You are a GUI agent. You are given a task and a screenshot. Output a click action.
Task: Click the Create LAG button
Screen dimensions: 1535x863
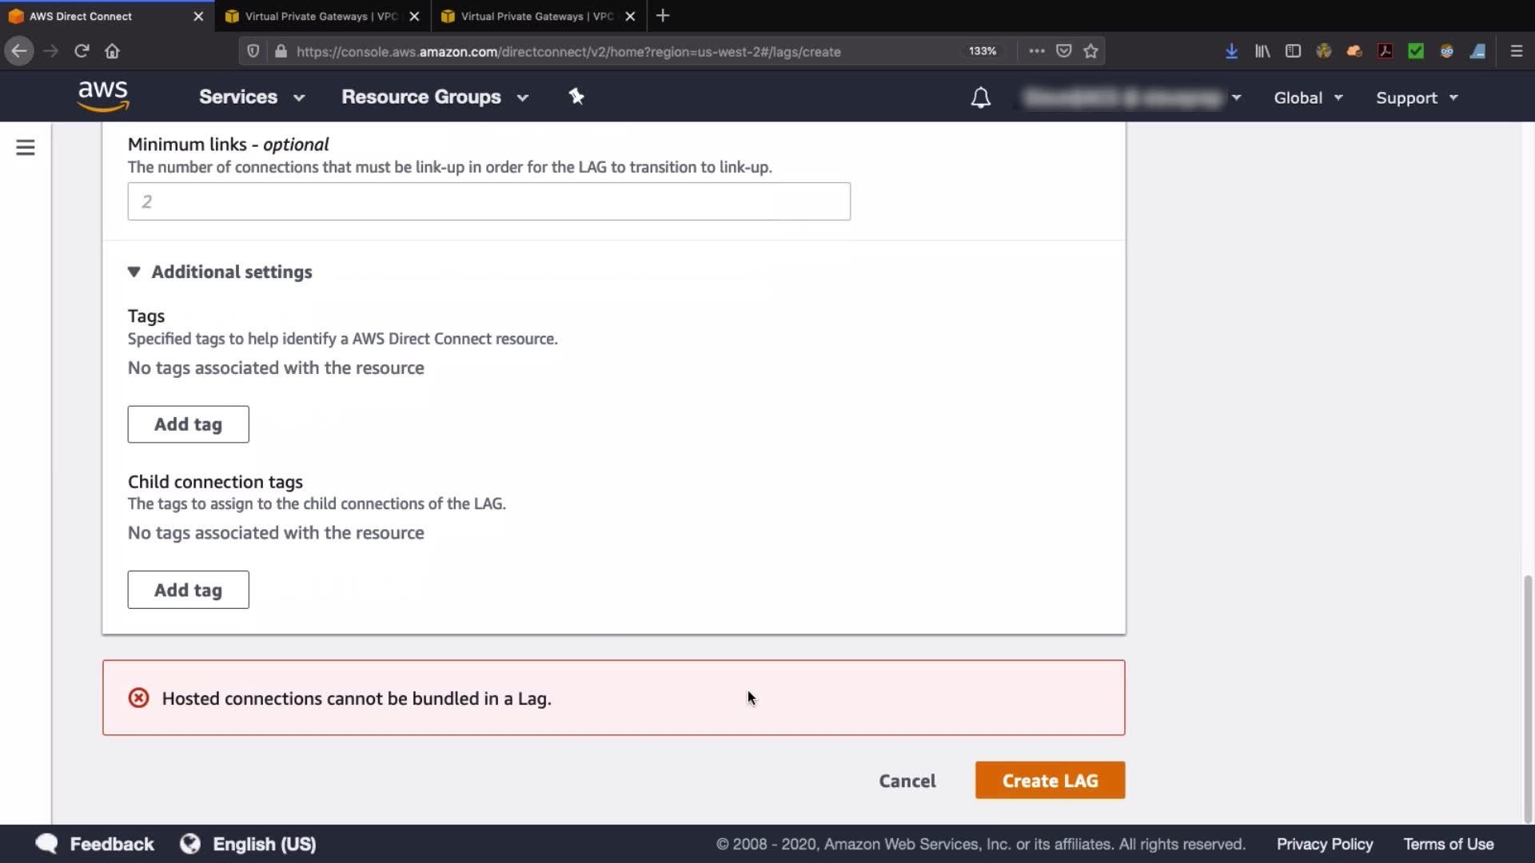1050,781
